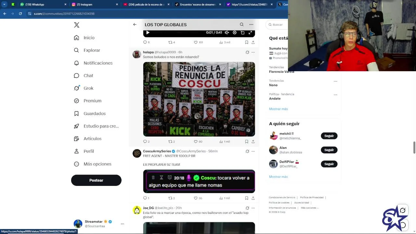Open video settings gear

click(235, 32)
